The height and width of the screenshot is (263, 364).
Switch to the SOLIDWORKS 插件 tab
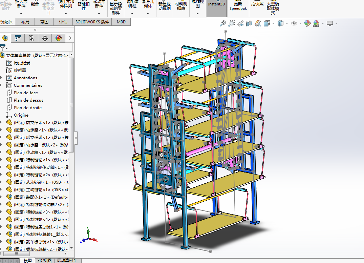tap(92, 22)
